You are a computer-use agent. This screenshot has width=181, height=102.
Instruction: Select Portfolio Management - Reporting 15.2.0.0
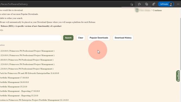pos(19,95)
